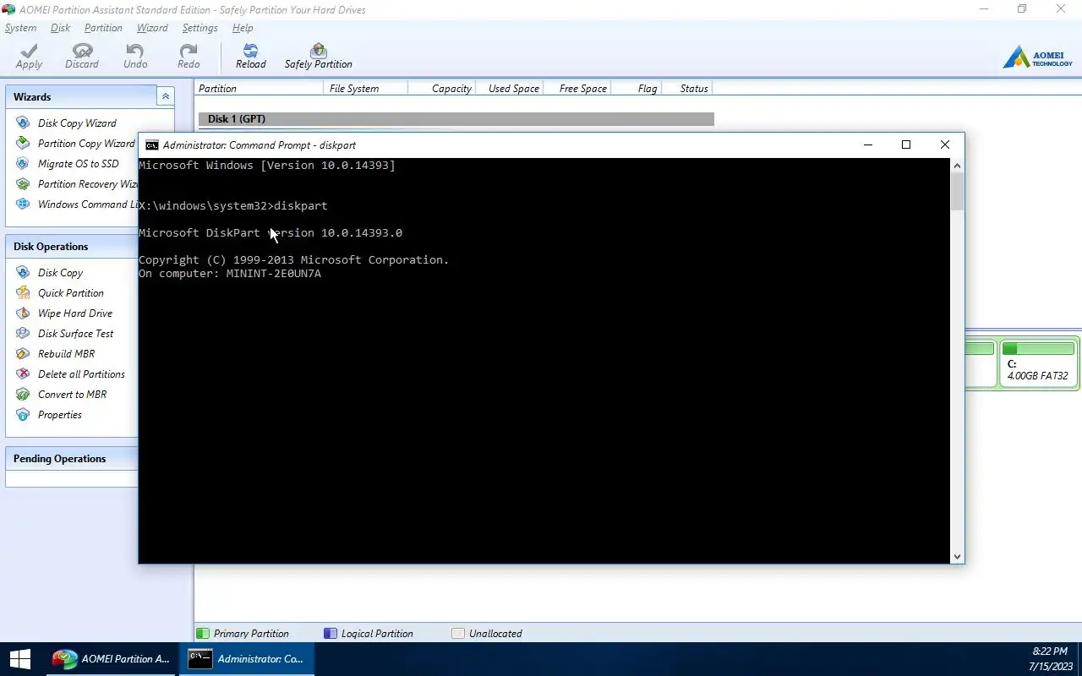Image resolution: width=1082 pixels, height=676 pixels.
Task: Select the Quick Partition operation icon
Action: pyautogui.click(x=22, y=293)
